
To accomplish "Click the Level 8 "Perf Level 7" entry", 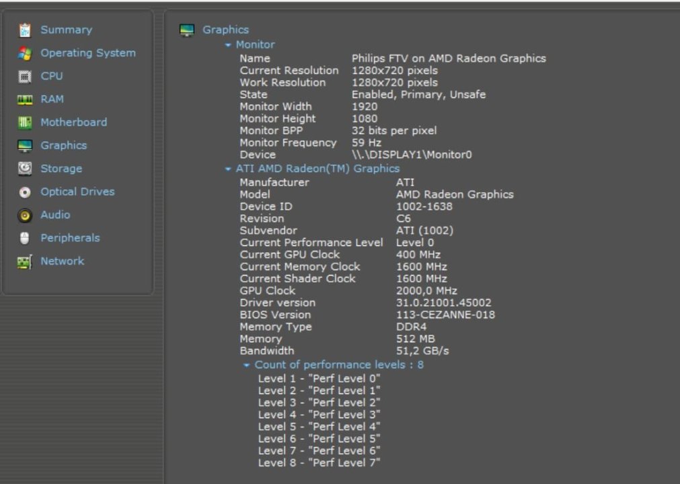I will tap(319, 462).
